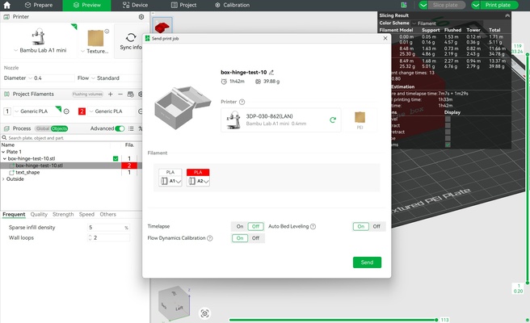Select Global process mode
The image size is (530, 323).
pos(43,128)
